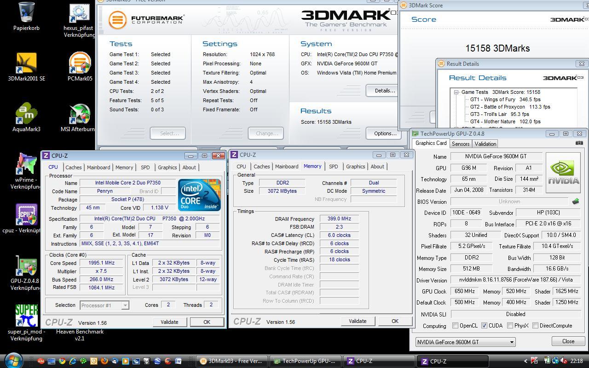Open the GPU selection dropdown in GPU-Z

[465, 342]
